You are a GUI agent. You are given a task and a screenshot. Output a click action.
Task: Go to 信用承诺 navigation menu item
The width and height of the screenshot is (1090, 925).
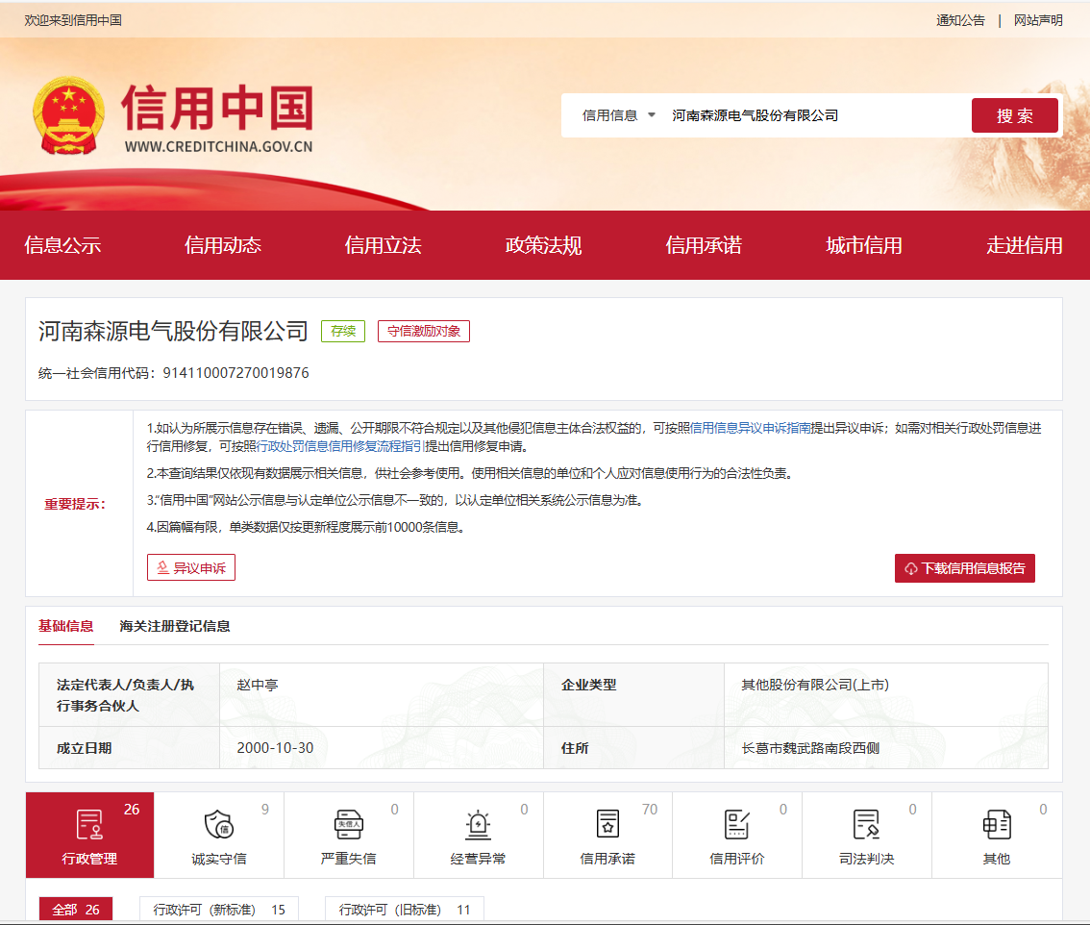(704, 245)
